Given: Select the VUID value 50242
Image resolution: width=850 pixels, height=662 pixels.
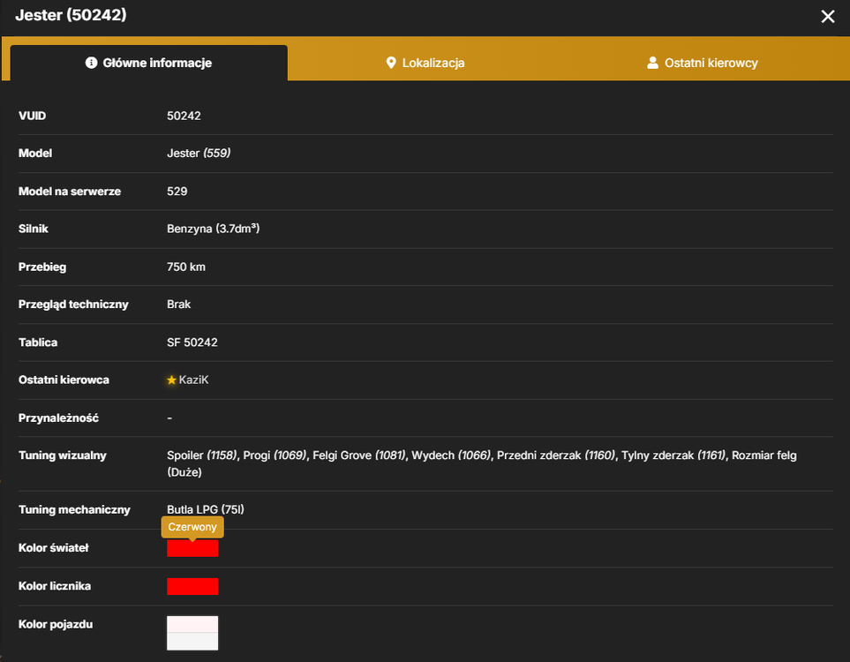Looking at the screenshot, I should point(184,116).
